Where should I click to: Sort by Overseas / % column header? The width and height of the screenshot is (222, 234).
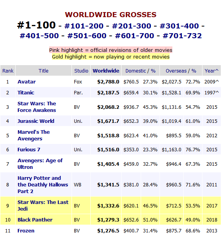coord(181,71)
